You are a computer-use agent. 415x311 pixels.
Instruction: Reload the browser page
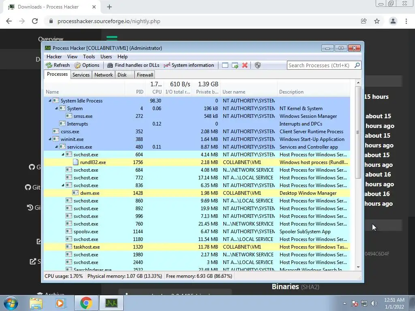click(x=35, y=21)
